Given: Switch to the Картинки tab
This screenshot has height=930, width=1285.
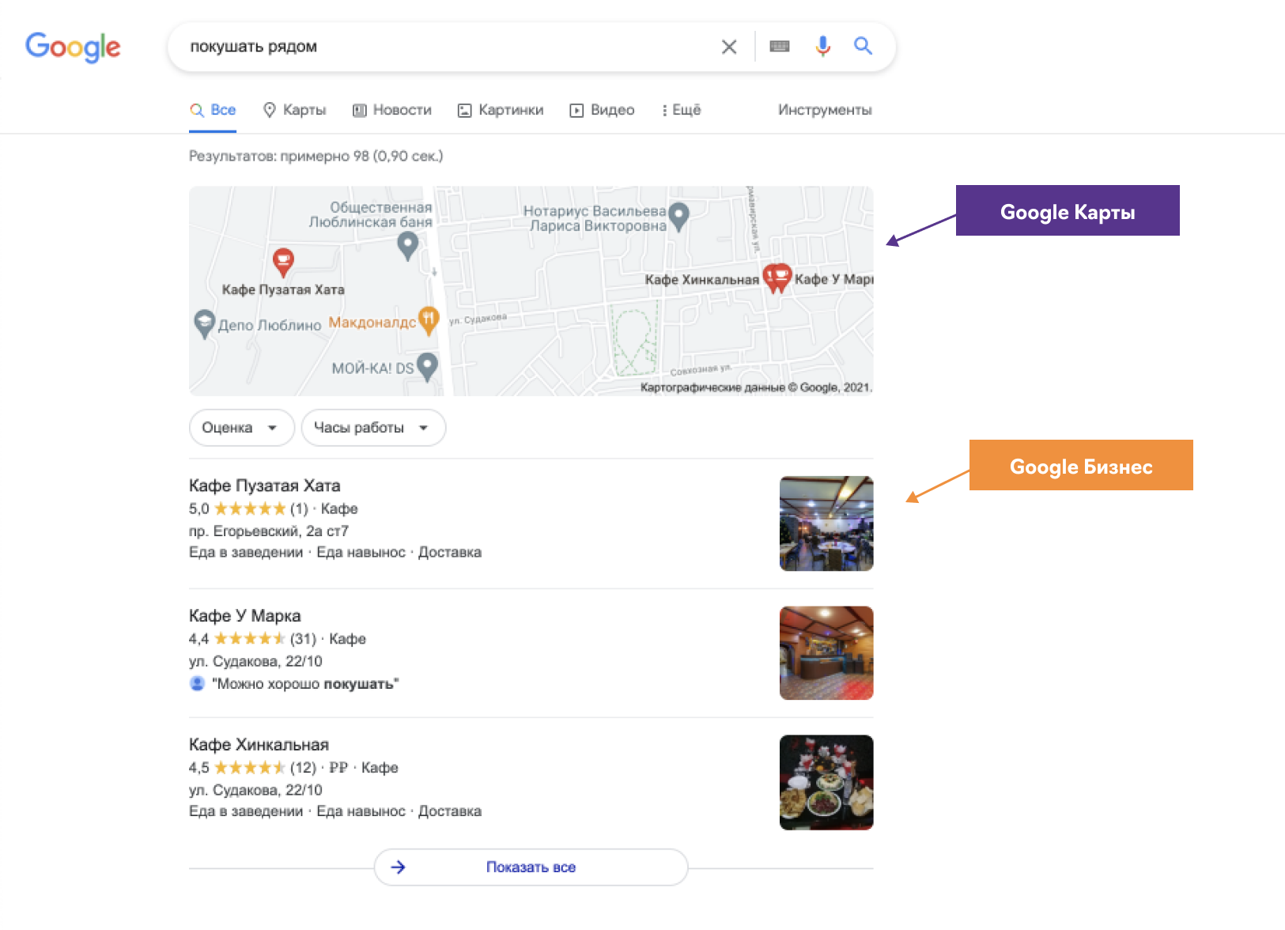Looking at the screenshot, I should [501, 110].
